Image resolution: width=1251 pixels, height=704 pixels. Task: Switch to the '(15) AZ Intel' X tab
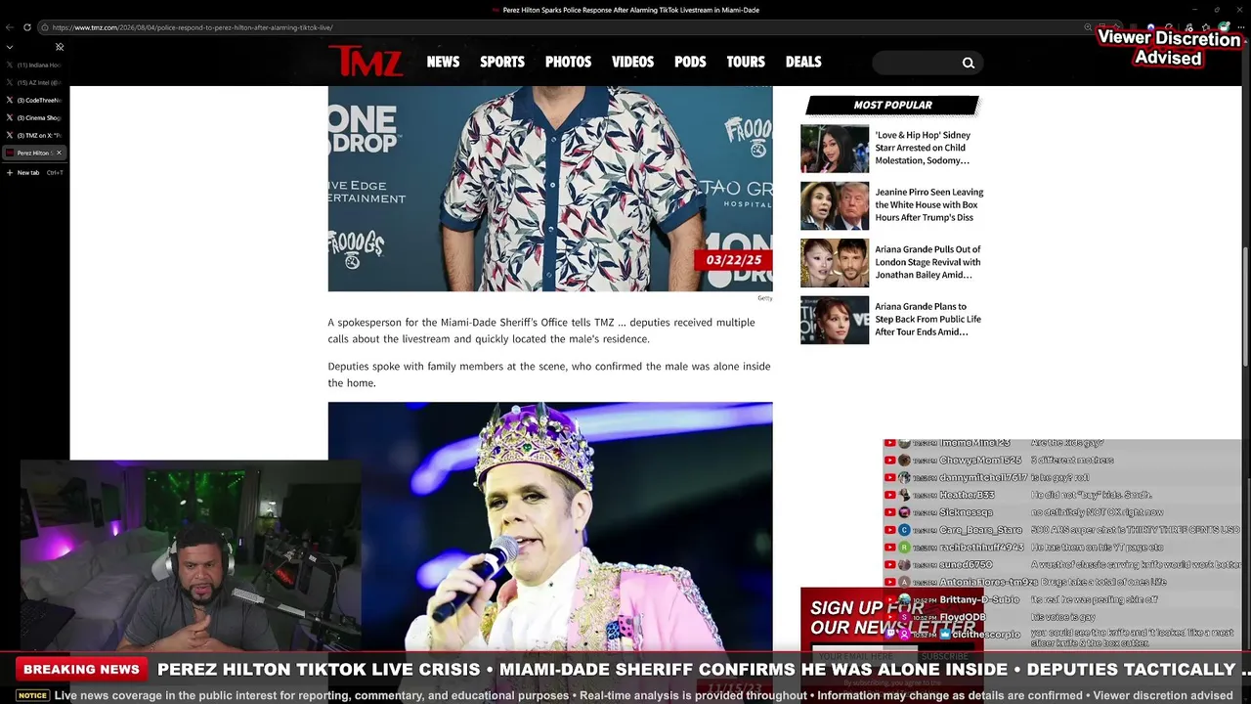coord(34,82)
